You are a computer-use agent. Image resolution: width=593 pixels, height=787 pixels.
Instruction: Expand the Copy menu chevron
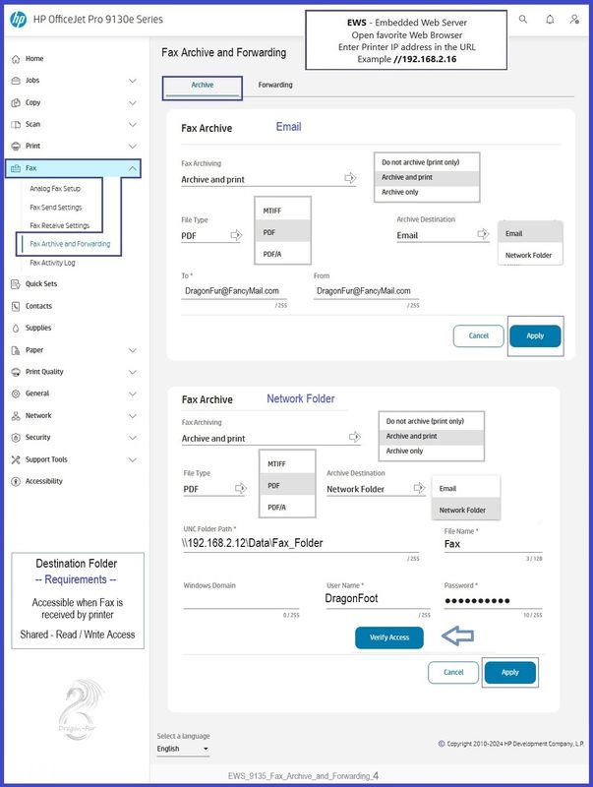click(133, 103)
